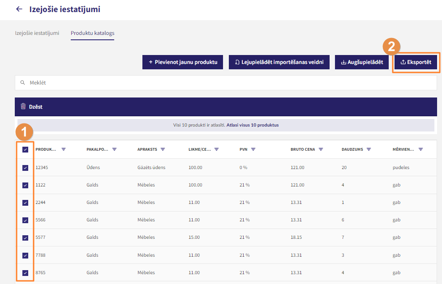Click the PRODUK... column header
The width and height of the screenshot is (442, 284).
[x=46, y=149]
